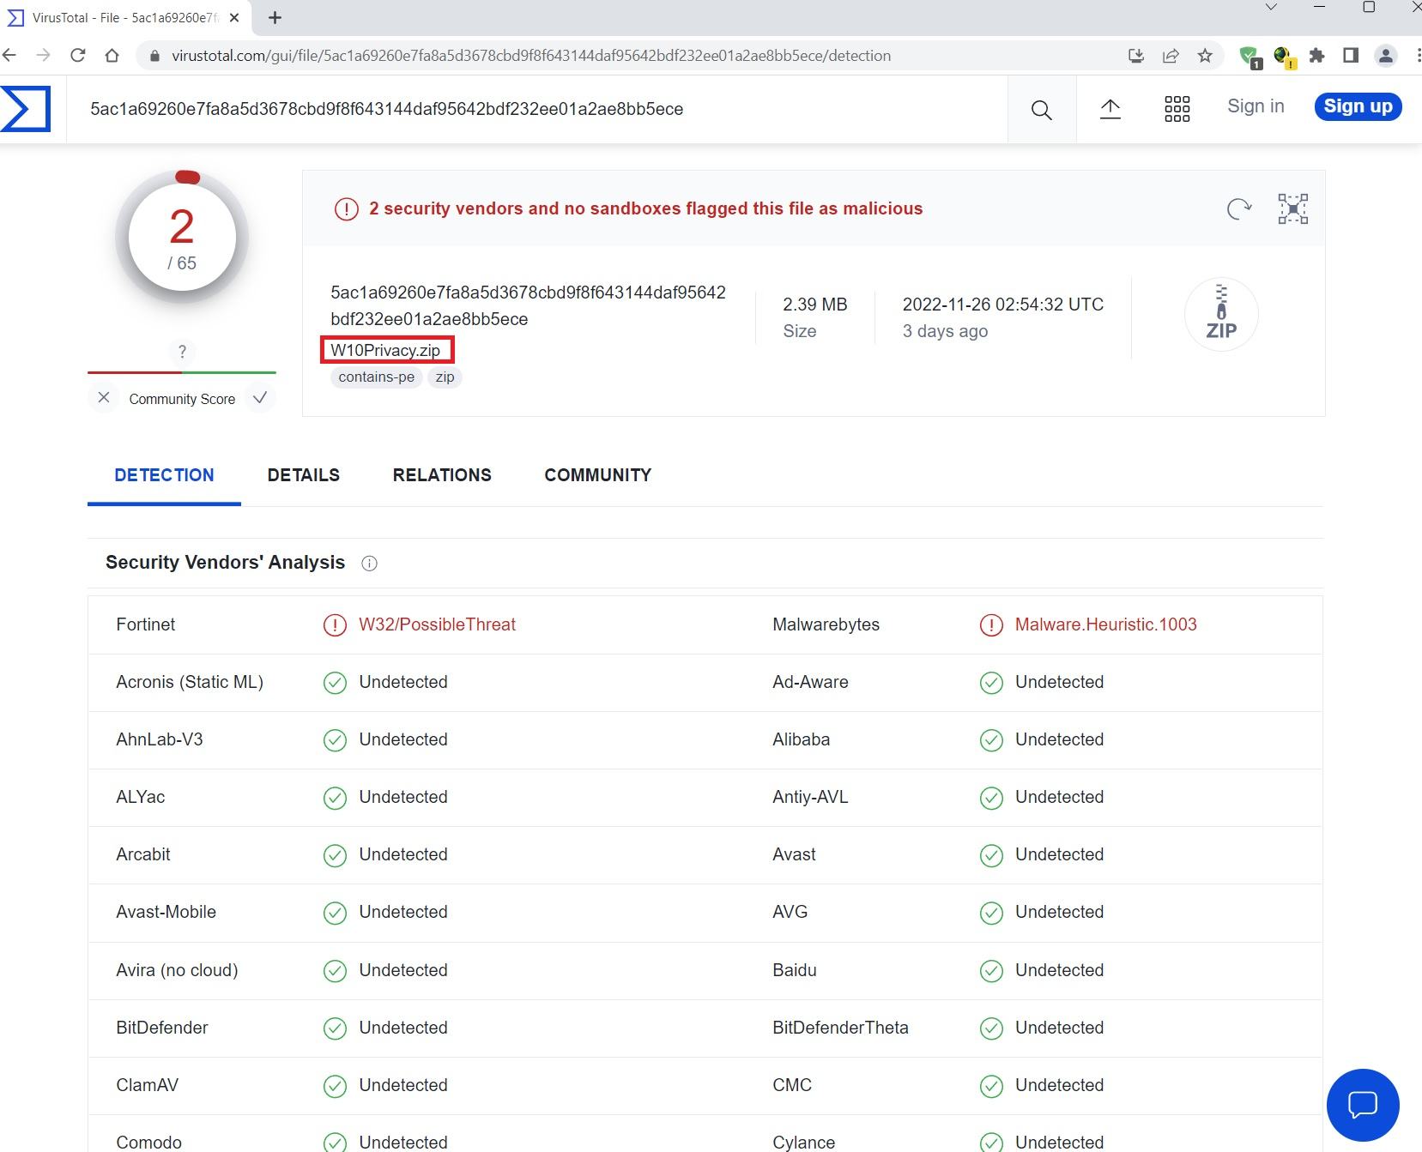Viewport: 1422px width, 1152px height.
Task: Click the Sign up button
Action: (1358, 106)
